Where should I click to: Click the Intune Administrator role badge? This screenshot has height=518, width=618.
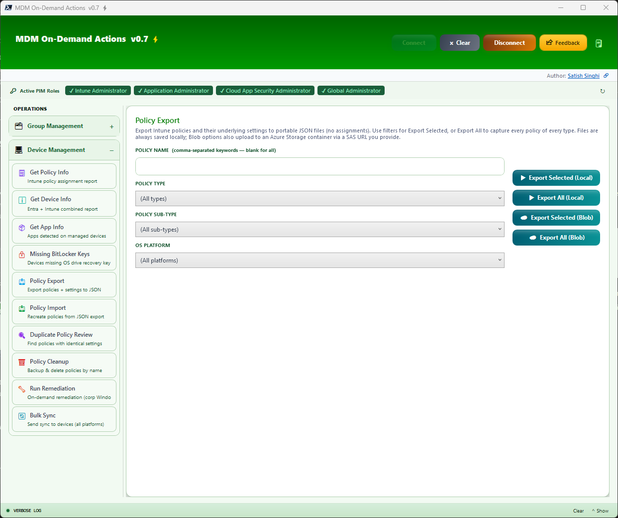tap(98, 91)
